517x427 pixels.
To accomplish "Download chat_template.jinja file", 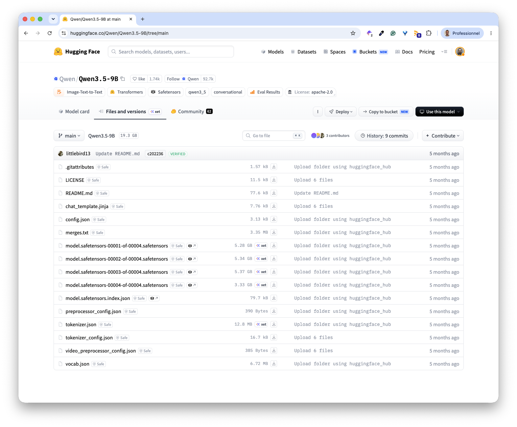I will (274, 206).
